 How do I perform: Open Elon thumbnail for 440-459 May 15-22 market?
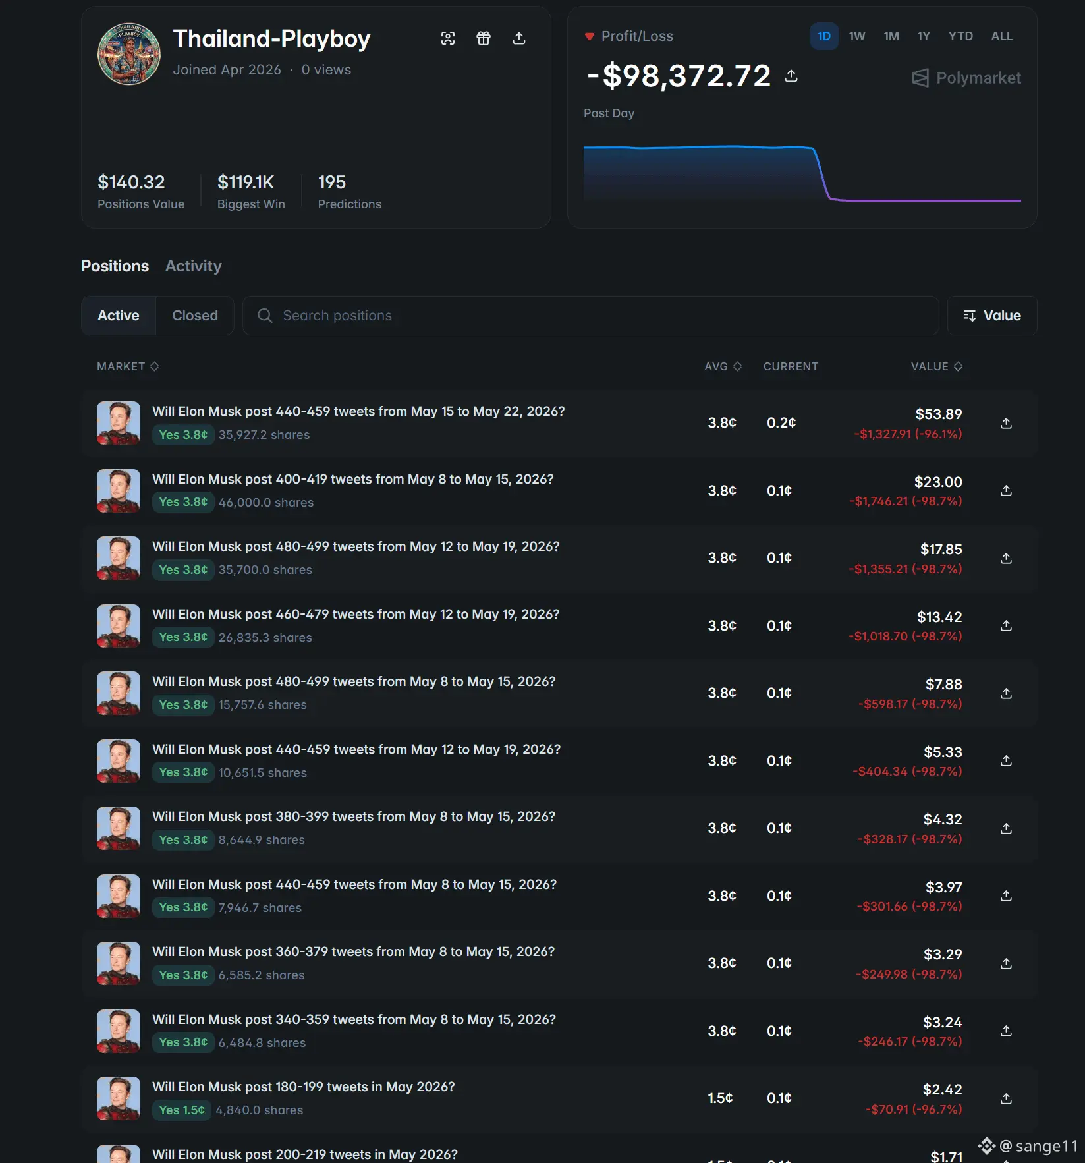[x=119, y=423]
